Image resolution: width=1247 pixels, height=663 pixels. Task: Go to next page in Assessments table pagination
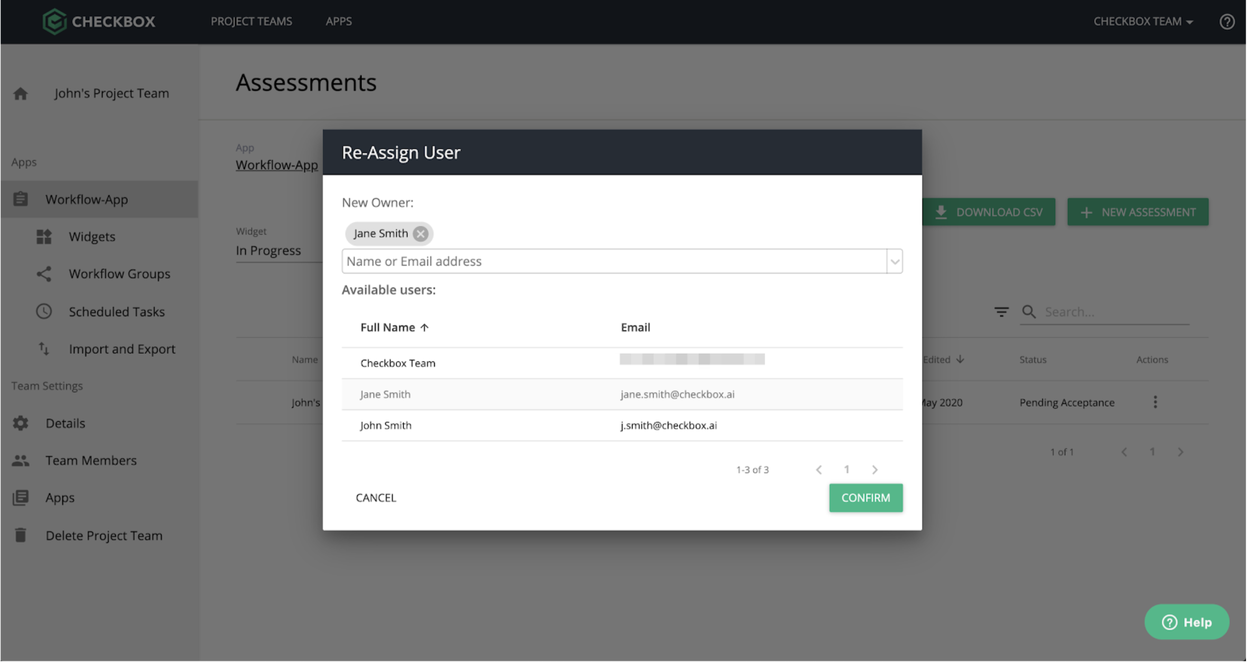1180,452
